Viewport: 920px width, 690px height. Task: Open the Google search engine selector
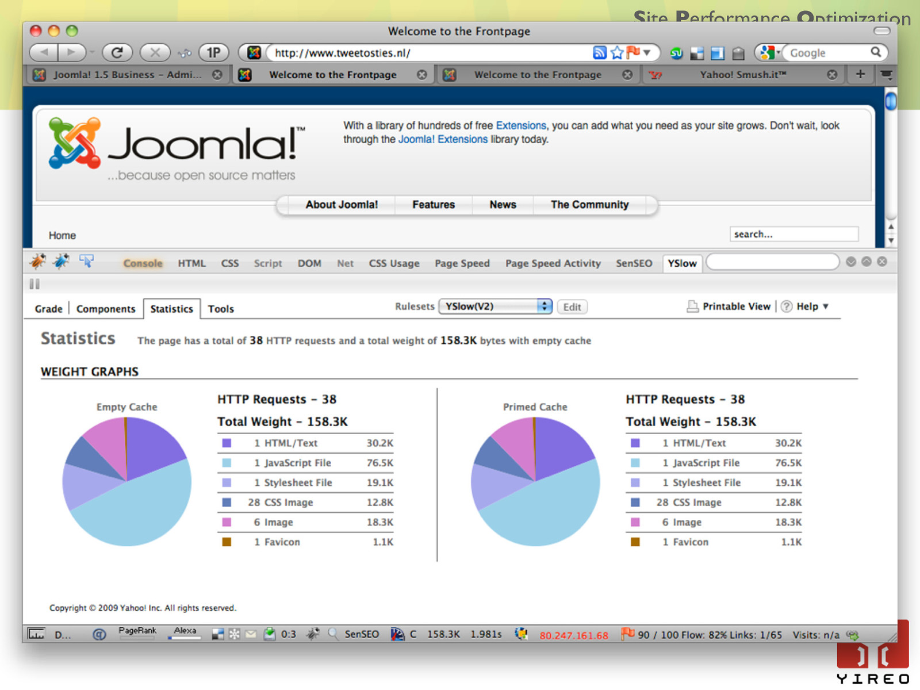[x=769, y=53]
